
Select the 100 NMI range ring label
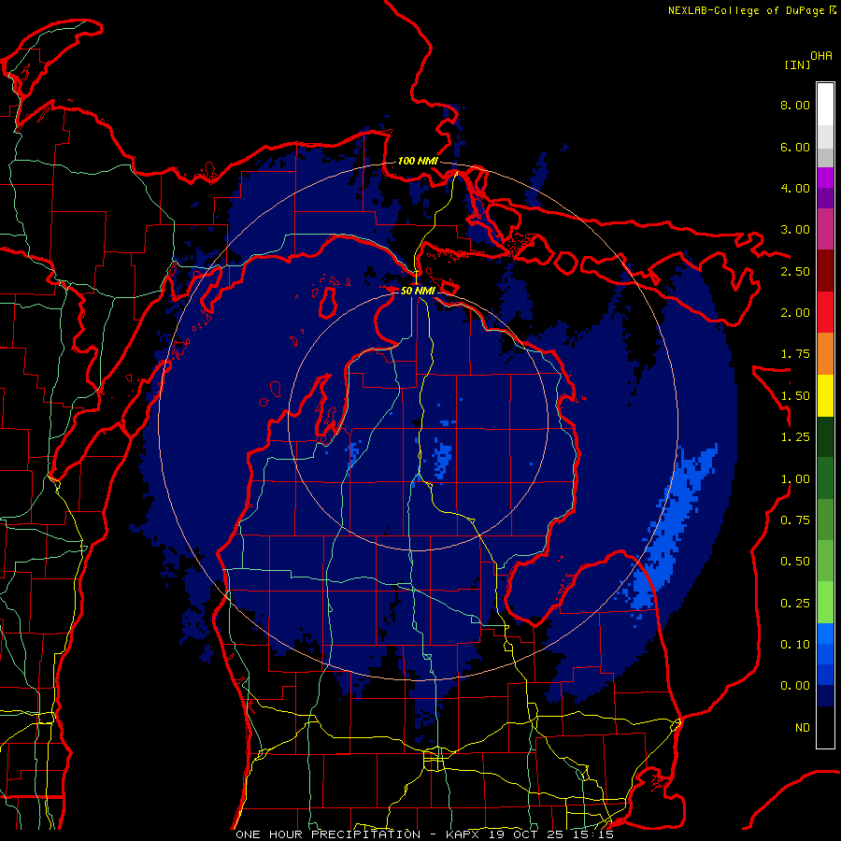tap(418, 161)
